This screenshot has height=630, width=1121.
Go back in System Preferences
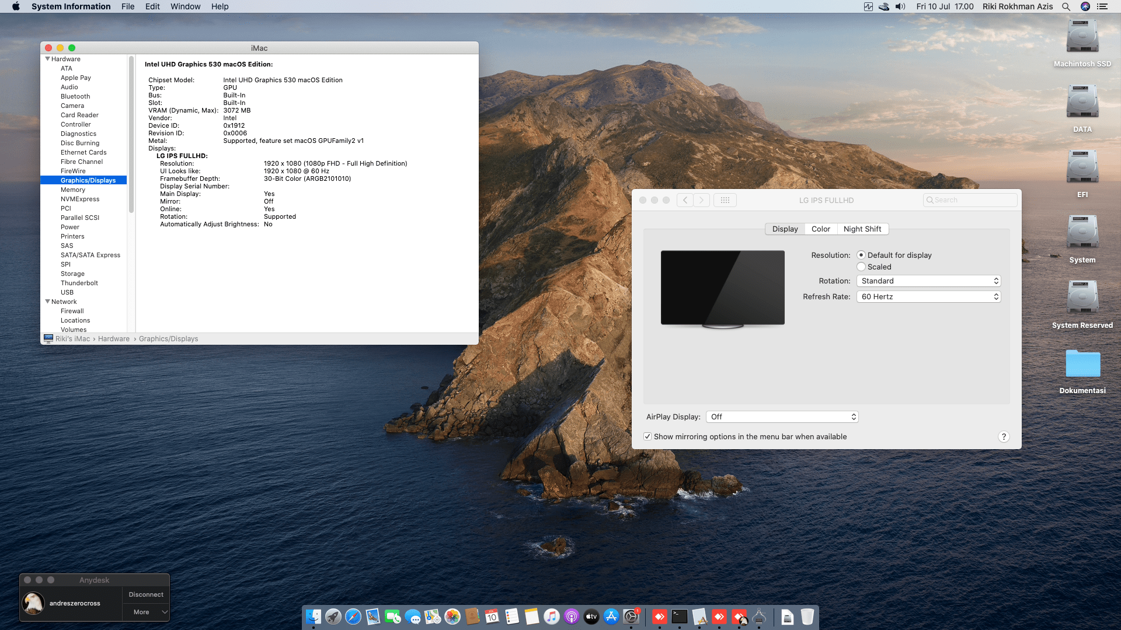(x=685, y=200)
